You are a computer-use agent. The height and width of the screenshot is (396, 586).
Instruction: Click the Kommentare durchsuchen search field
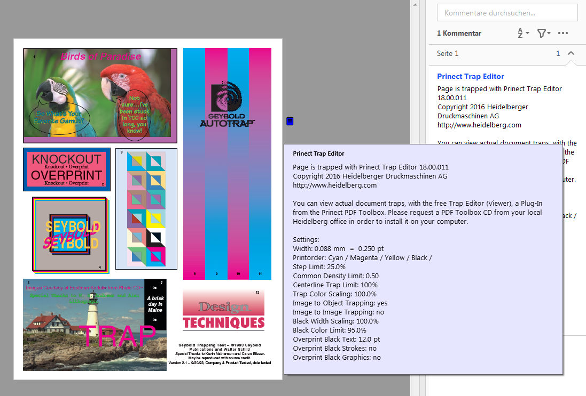tap(507, 13)
